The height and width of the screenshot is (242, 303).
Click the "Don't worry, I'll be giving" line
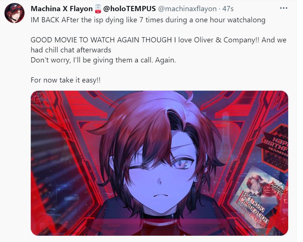click(103, 60)
